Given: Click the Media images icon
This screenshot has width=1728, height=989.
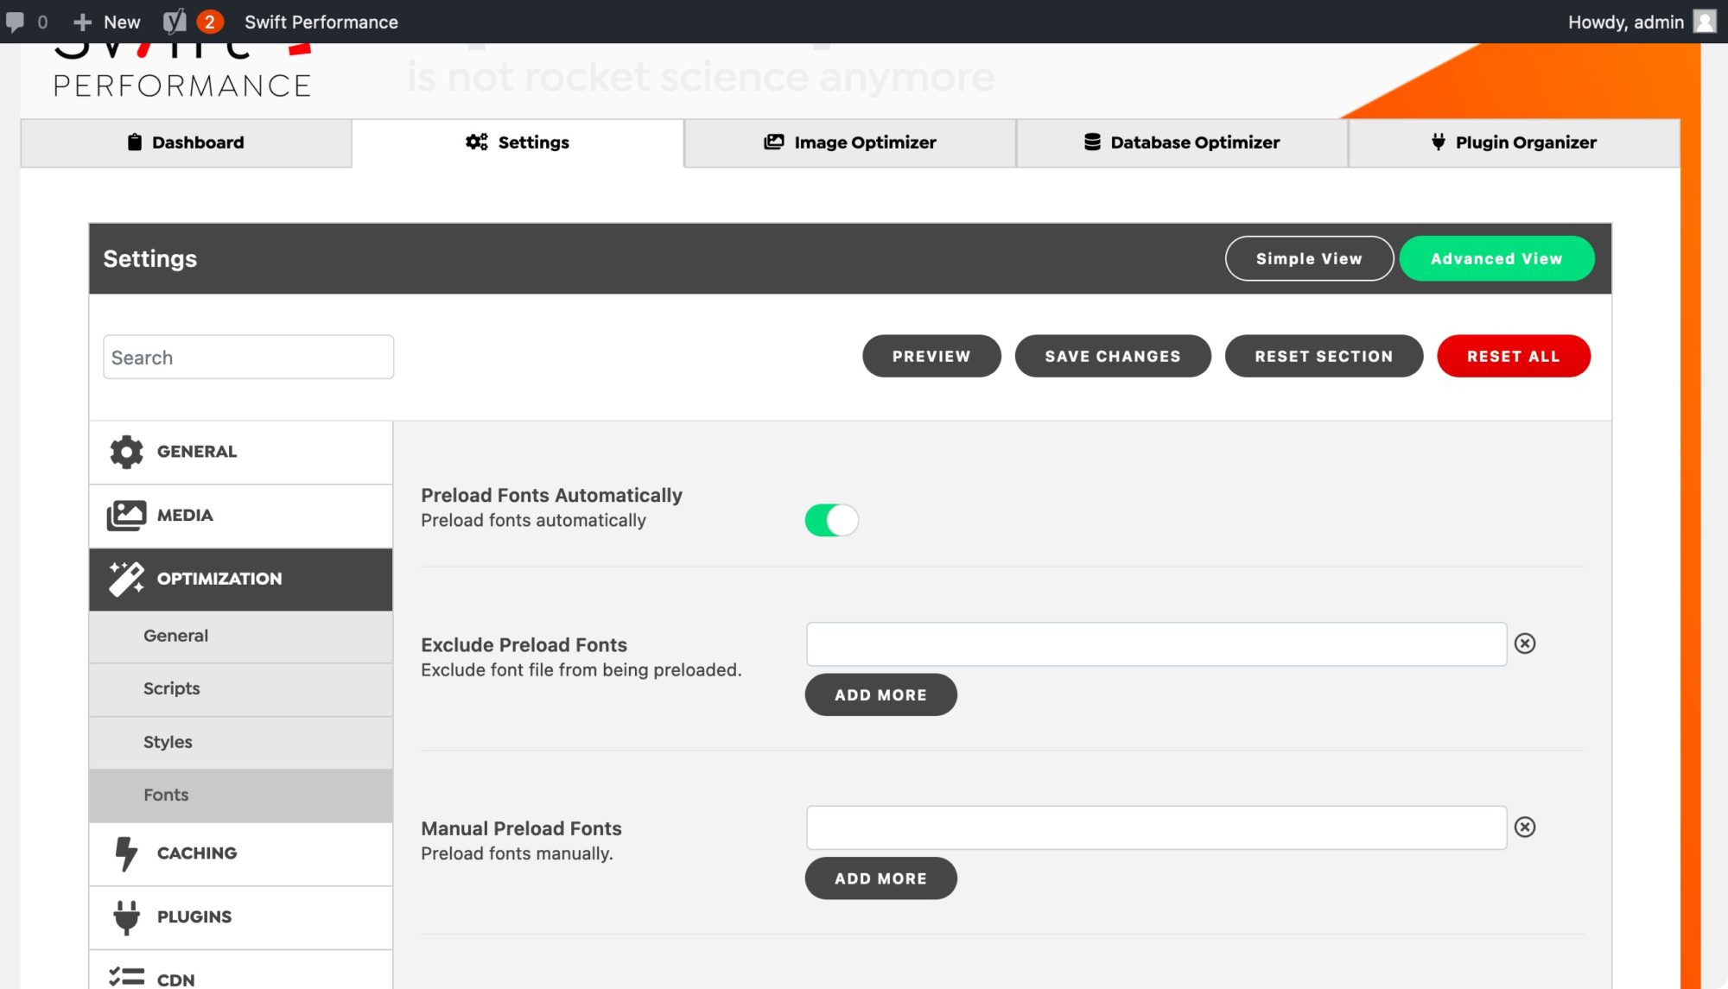Looking at the screenshot, I should coord(126,516).
